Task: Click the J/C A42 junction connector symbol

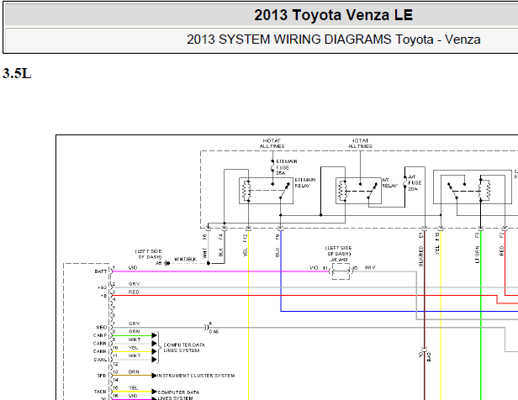Action: [x=341, y=271]
